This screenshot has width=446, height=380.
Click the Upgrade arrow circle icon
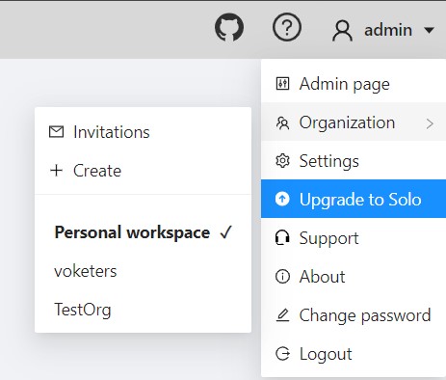tap(282, 199)
